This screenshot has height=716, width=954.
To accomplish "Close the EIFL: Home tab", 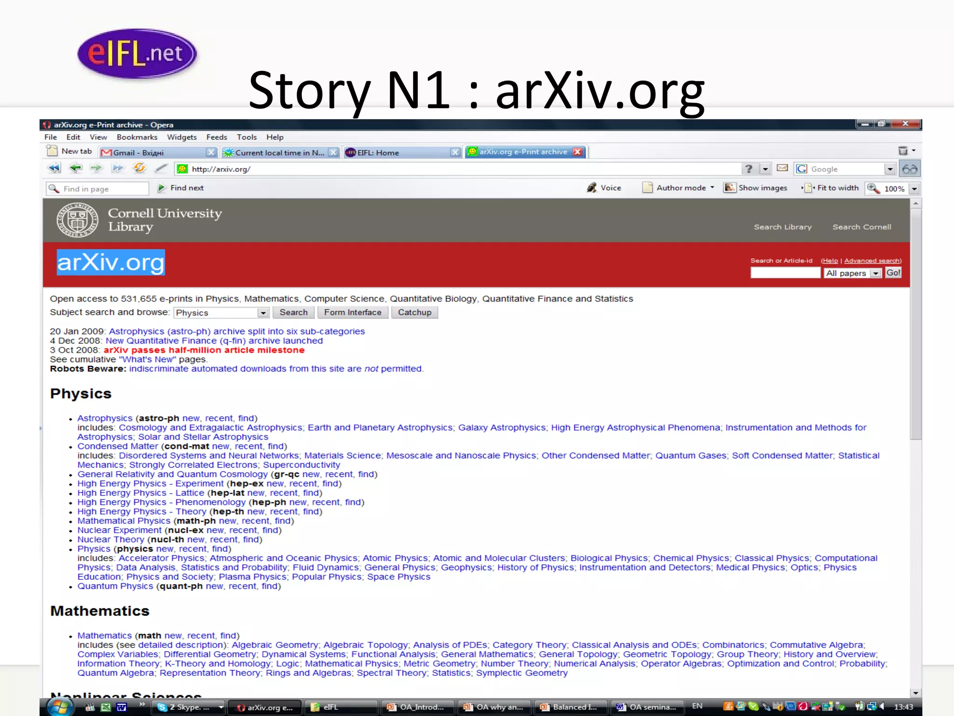I will pyautogui.click(x=456, y=152).
